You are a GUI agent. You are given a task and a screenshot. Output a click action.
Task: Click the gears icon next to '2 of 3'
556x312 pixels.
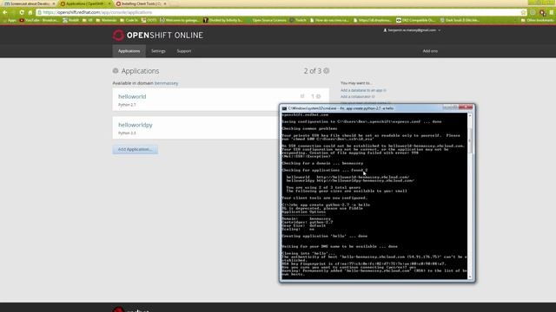(327, 71)
